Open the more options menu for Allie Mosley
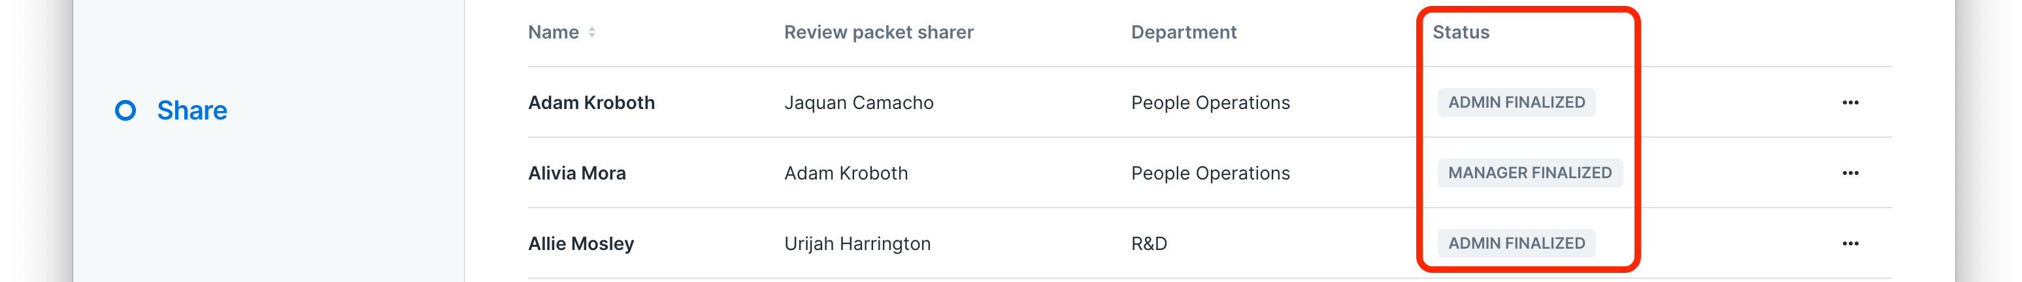The width and height of the screenshot is (2022, 282). pyautogui.click(x=1850, y=243)
